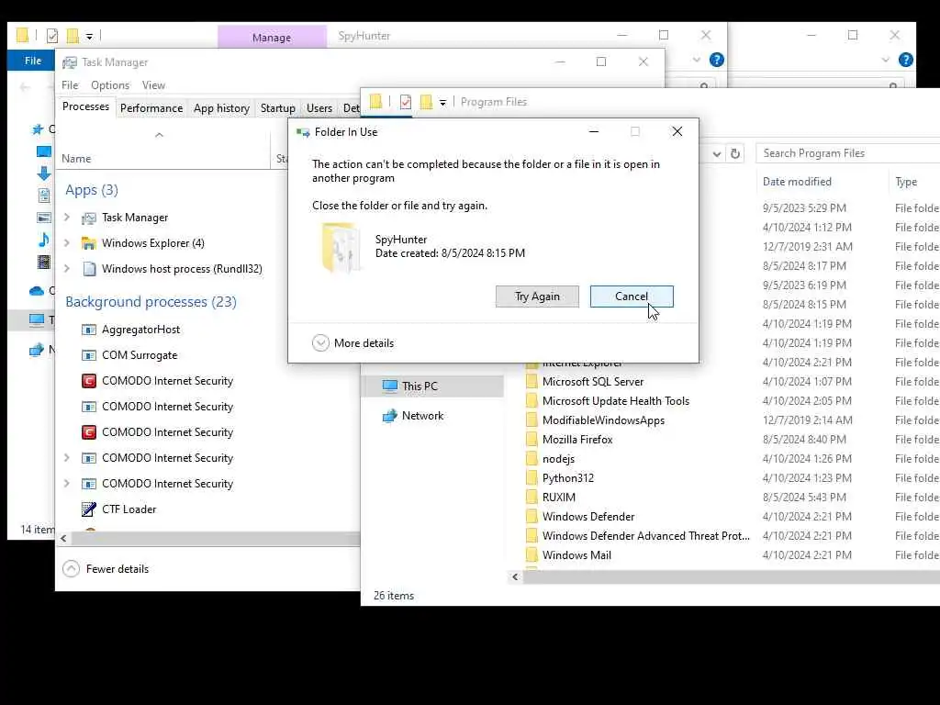Select the Microsoft Update Health Tools folder
940x705 pixels.
pos(616,401)
